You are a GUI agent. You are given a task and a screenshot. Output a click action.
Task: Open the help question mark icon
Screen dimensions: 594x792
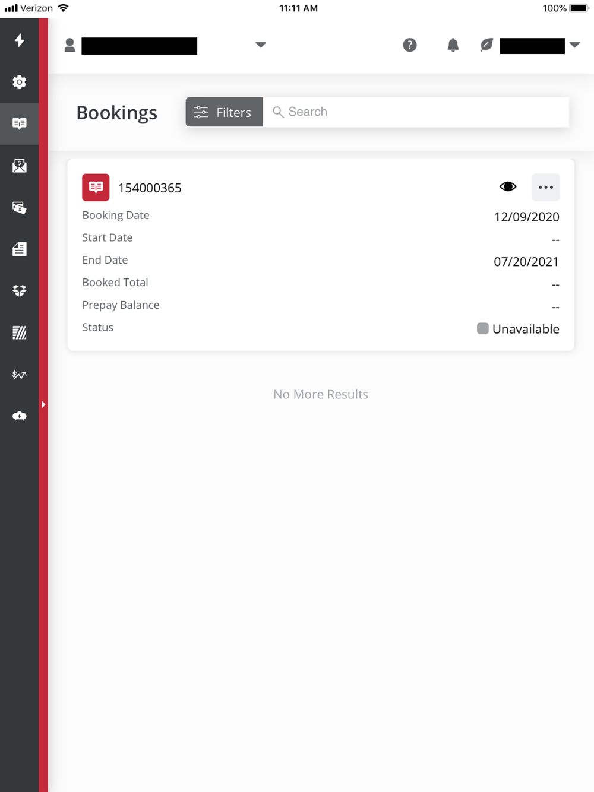click(410, 45)
